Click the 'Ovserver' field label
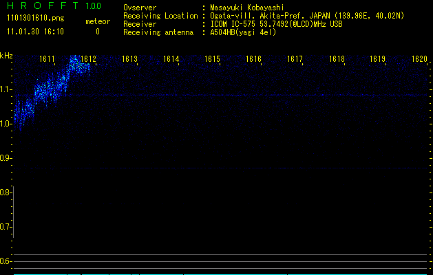Image resolution: width=433 pixels, height=275 pixels. pyautogui.click(x=140, y=8)
